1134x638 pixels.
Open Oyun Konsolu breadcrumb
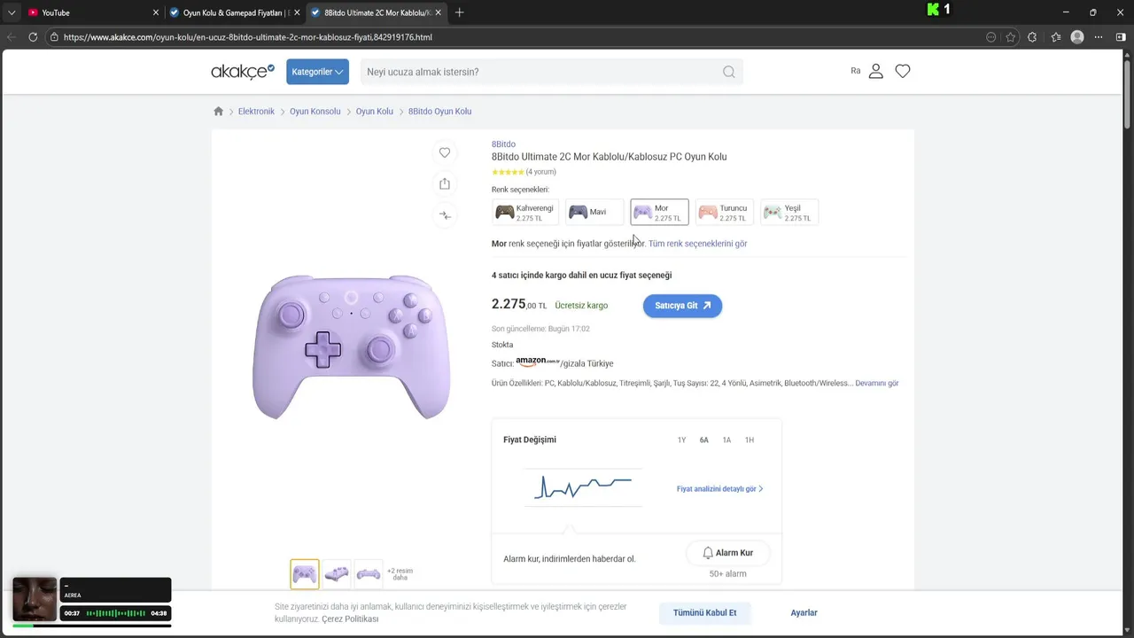tap(315, 112)
